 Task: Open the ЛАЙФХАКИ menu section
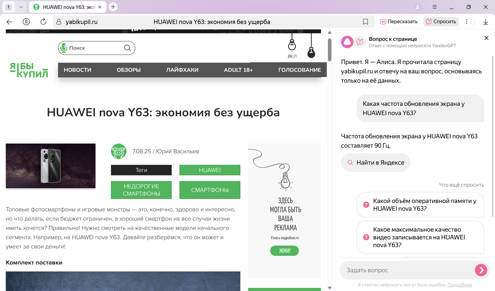pyautogui.click(x=182, y=70)
